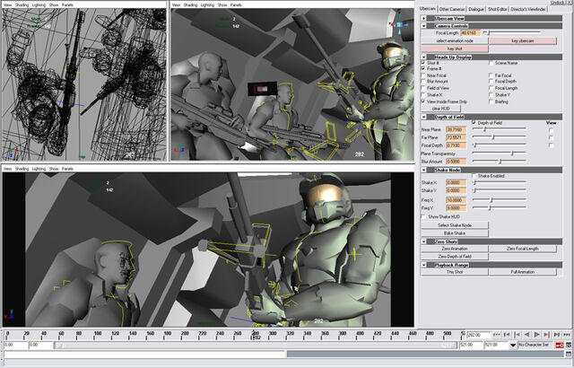The width and height of the screenshot is (574, 368).
Task: Toggle the Depth of Field enable checkbox
Action: (474, 123)
